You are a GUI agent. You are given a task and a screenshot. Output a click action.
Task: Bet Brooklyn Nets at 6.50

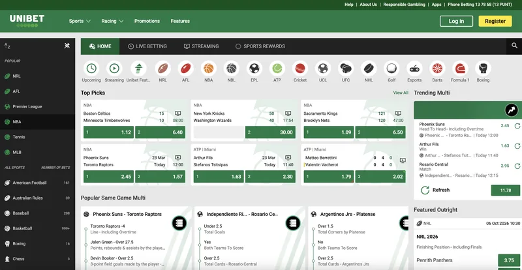tap(380, 132)
